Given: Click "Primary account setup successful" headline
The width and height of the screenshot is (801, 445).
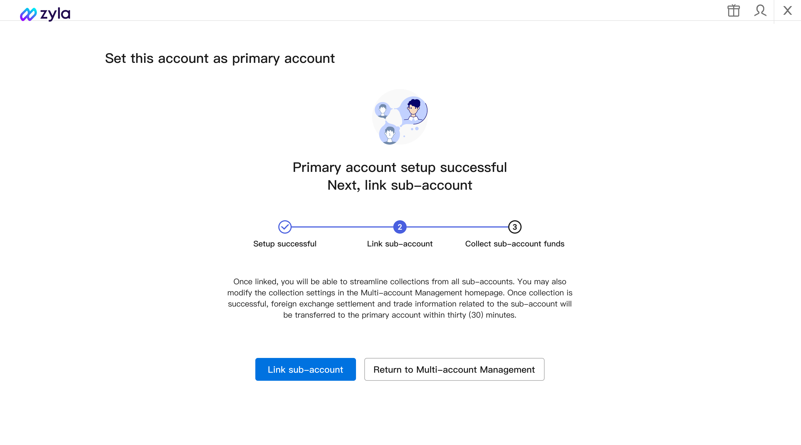Looking at the screenshot, I should click(x=400, y=167).
